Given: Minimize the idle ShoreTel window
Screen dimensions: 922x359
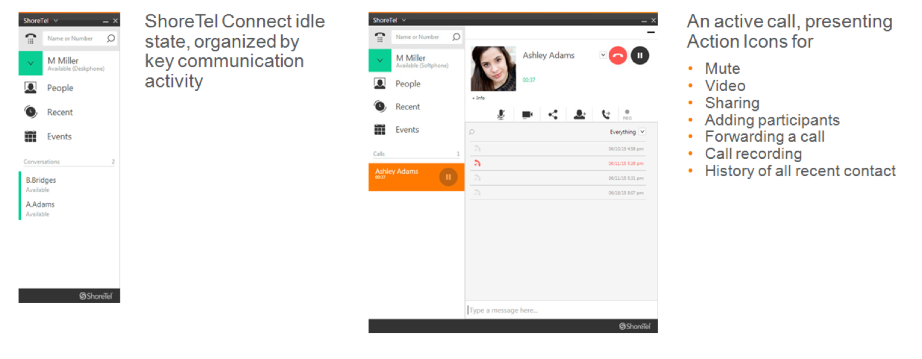Looking at the screenshot, I should (x=105, y=21).
